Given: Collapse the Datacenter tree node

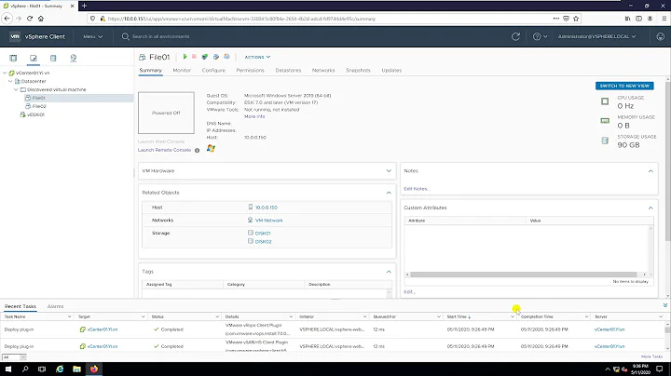Looking at the screenshot, I should [x=10, y=81].
